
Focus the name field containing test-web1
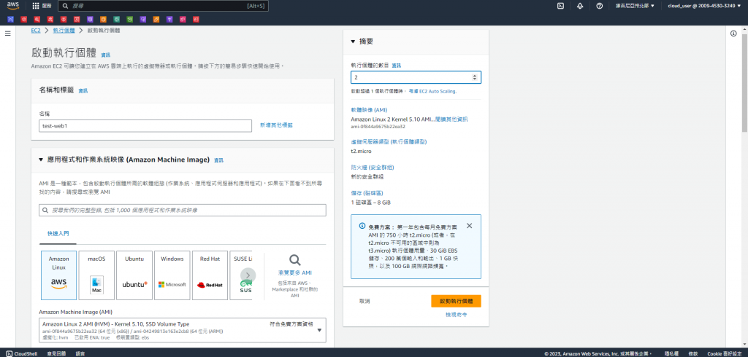[x=145, y=125]
